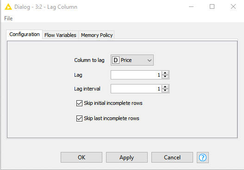
Task: Increase Lag value with up arrow
Action: click(165, 73)
